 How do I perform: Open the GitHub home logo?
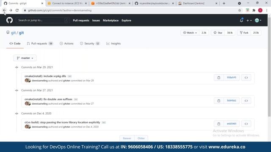9,20
